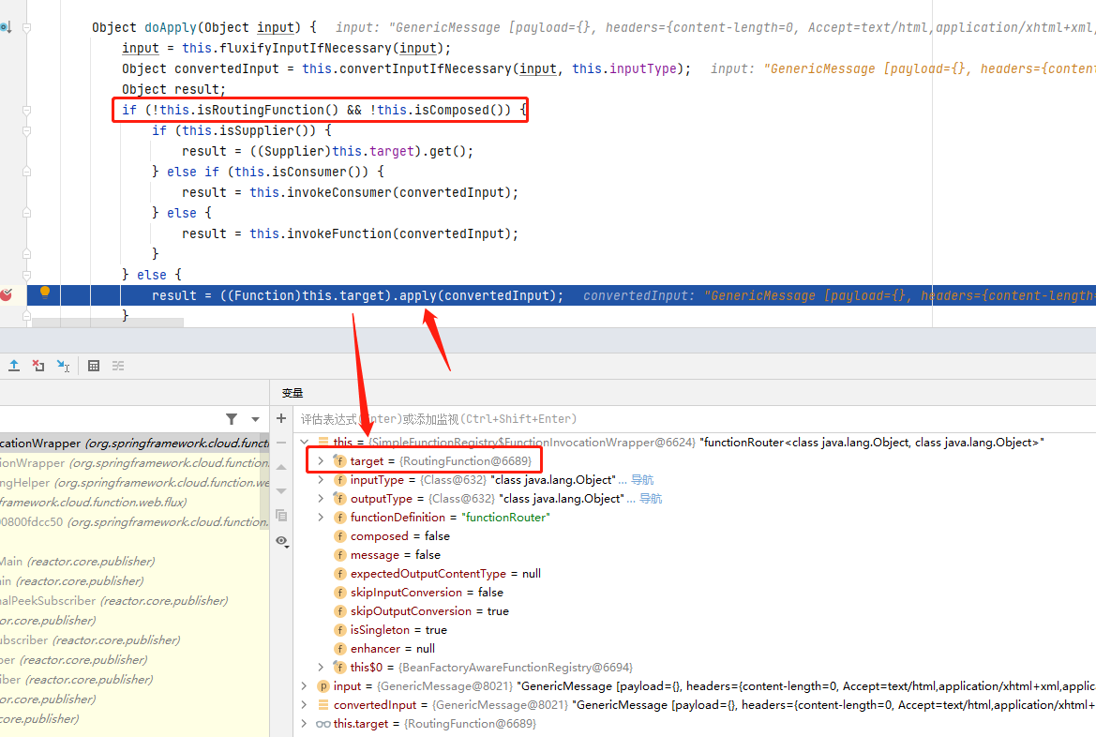1096x737 pixels.
Task: Select the alPeekSubscriber stack frame
Action: click(134, 601)
